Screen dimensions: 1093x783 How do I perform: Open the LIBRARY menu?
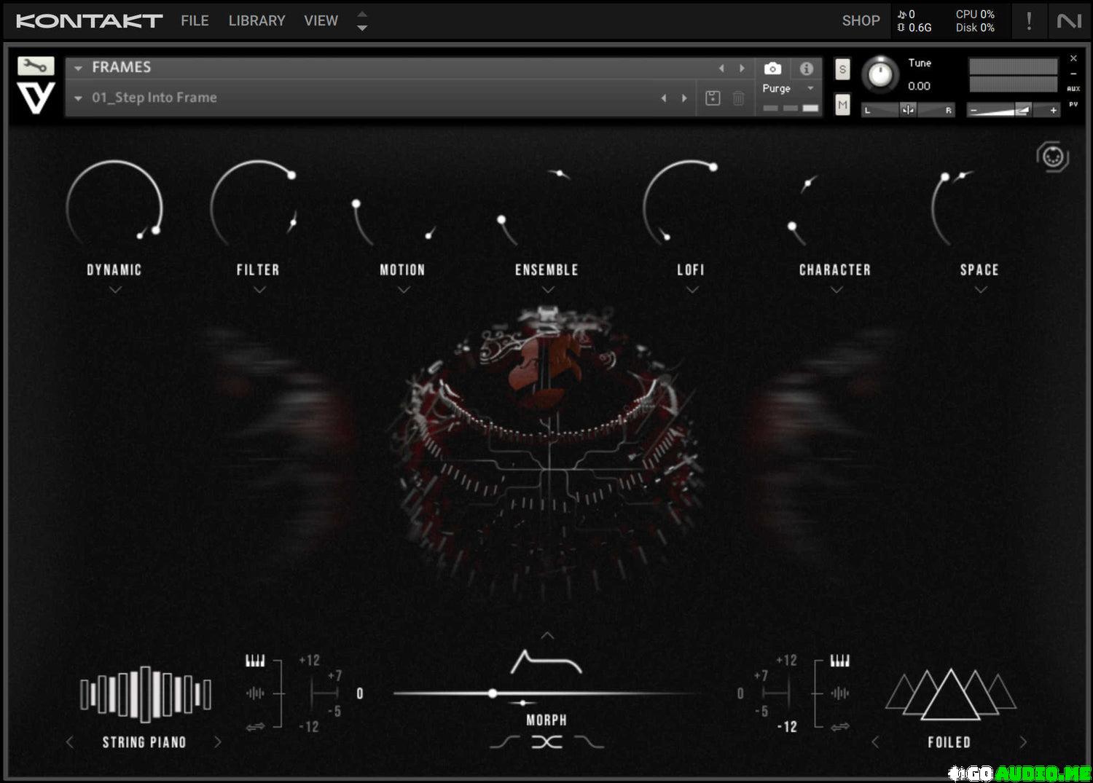click(x=256, y=21)
